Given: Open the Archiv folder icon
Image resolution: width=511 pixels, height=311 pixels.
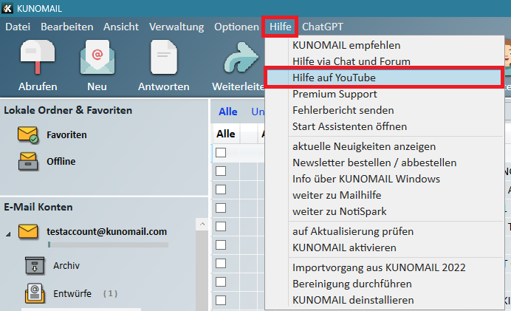Looking at the screenshot, I should pyautogui.click(x=35, y=266).
